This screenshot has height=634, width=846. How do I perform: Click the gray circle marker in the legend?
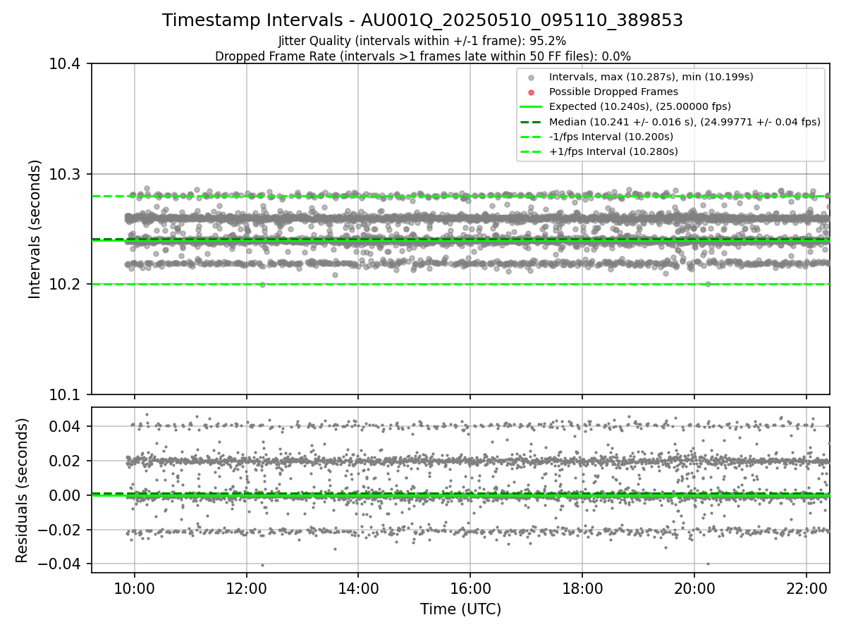tap(531, 77)
